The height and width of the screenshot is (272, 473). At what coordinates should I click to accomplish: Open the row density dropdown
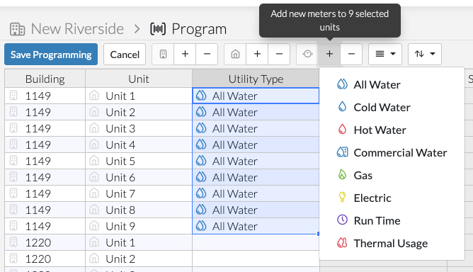[x=385, y=54]
